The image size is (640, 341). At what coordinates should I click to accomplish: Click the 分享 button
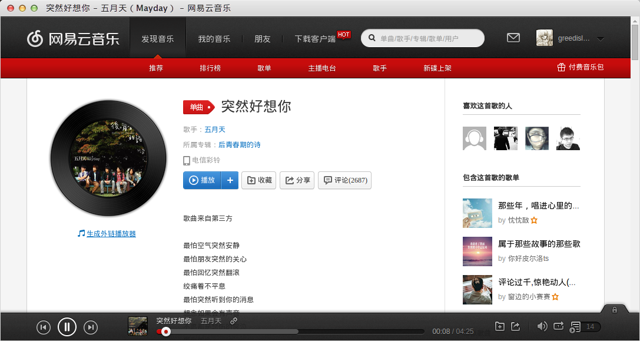click(297, 180)
